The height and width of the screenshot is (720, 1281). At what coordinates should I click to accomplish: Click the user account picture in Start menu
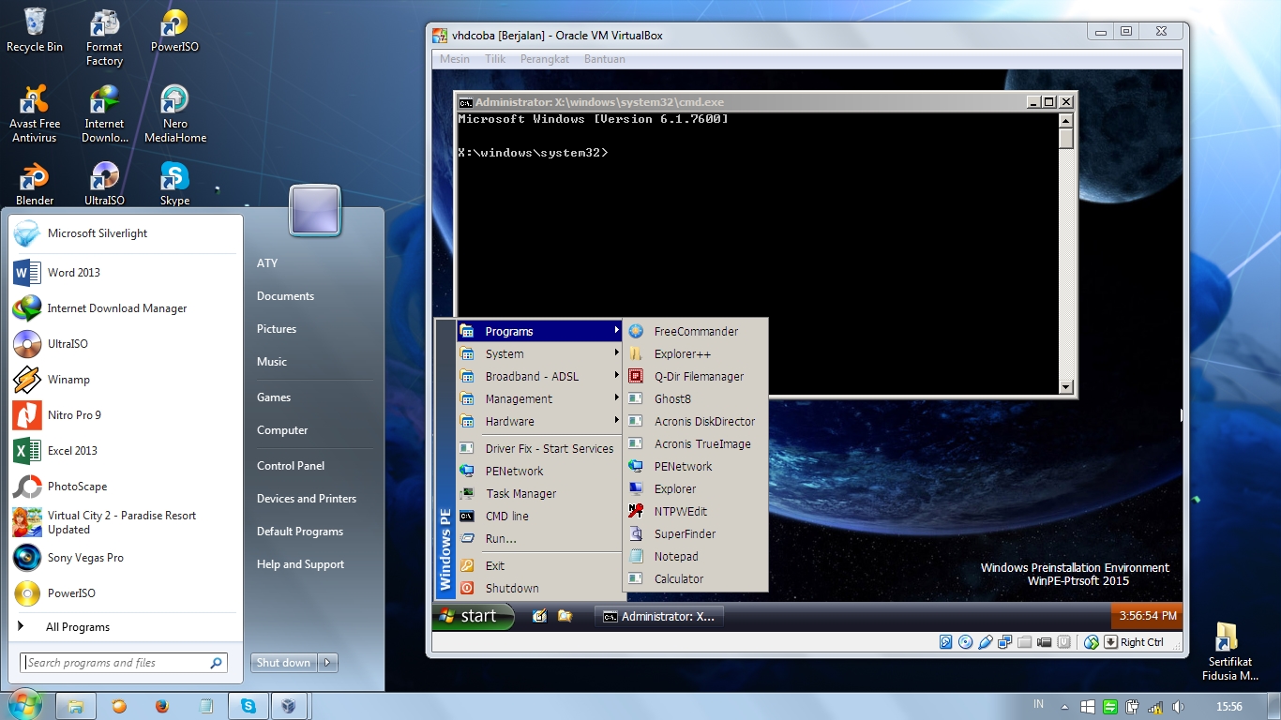pyautogui.click(x=315, y=209)
